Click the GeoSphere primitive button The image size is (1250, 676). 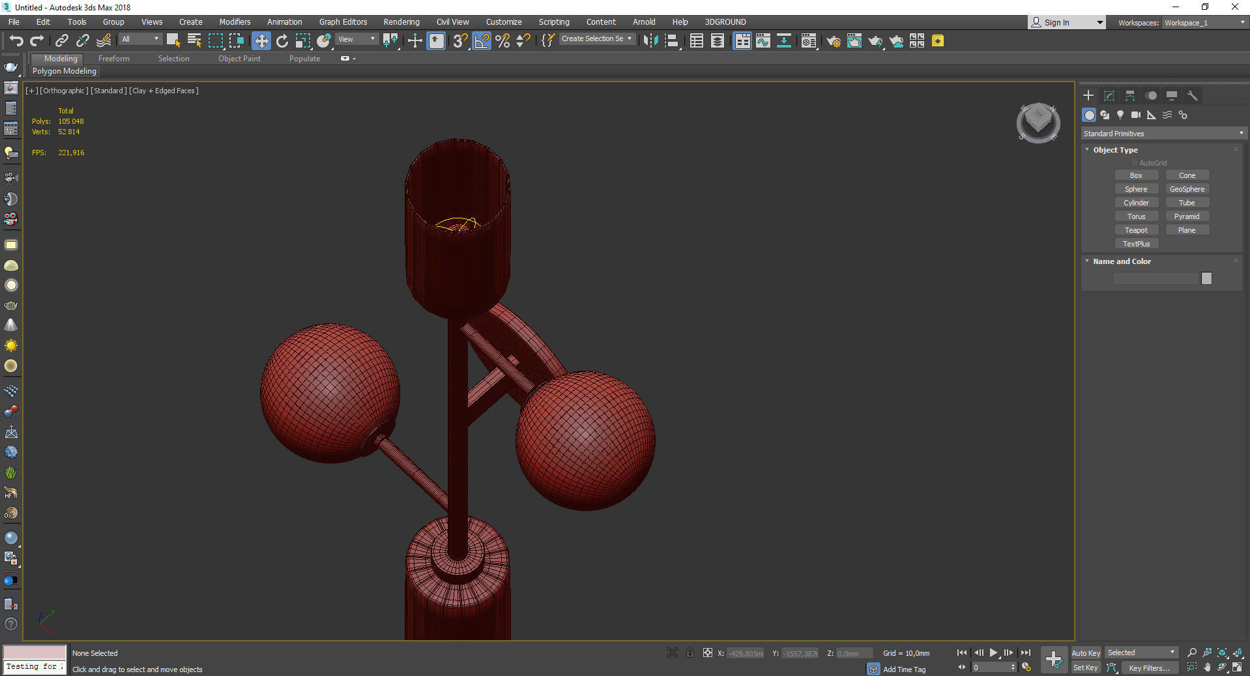[x=1187, y=189]
